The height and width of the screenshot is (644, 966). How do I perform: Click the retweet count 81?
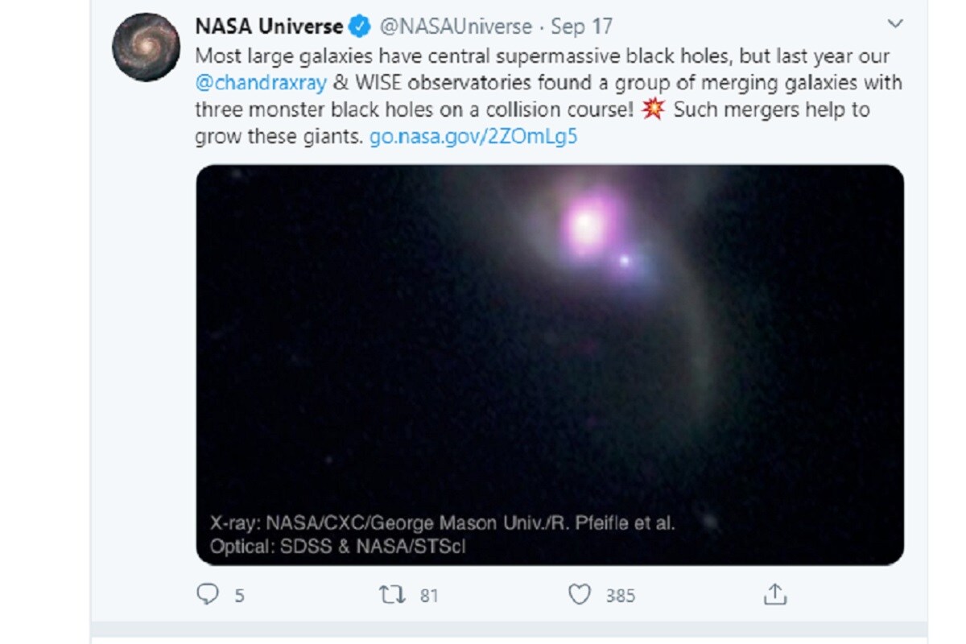429,596
